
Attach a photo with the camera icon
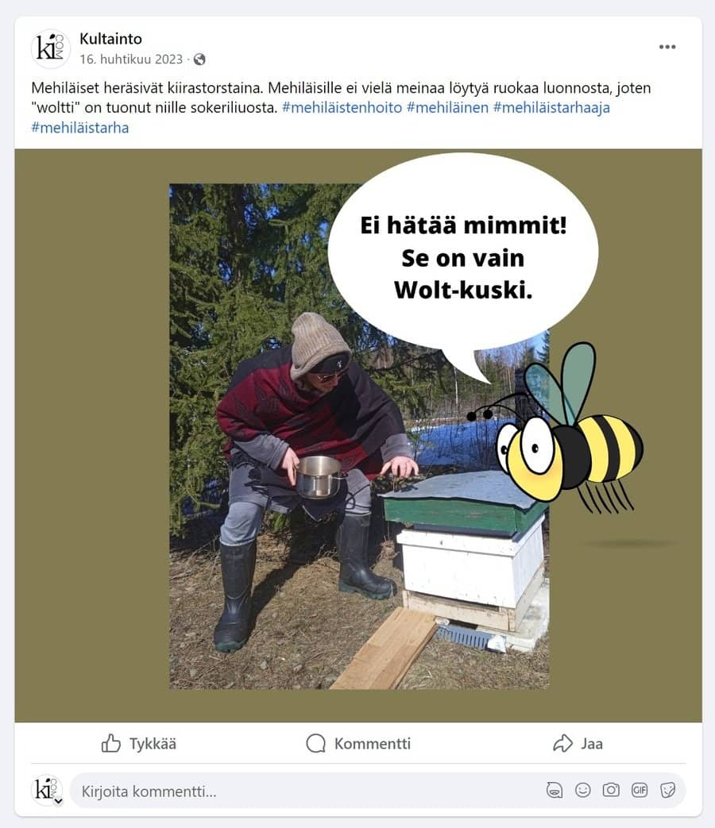click(611, 790)
